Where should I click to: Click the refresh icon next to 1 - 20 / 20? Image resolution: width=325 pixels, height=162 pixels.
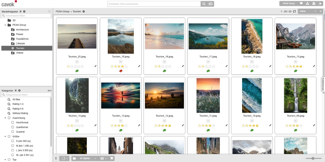[294, 11]
